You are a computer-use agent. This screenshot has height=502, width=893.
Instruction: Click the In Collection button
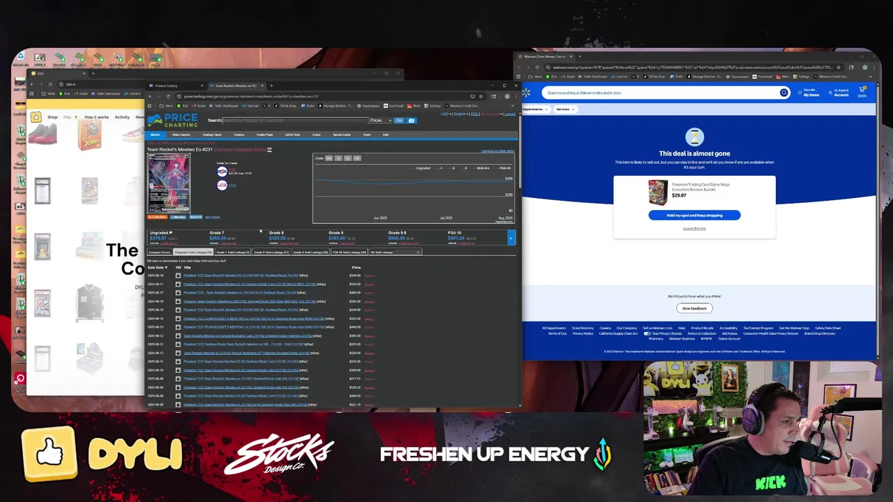click(x=157, y=217)
